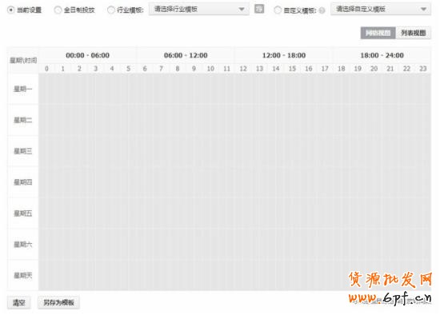Click the hour 23 column header

tap(423, 69)
